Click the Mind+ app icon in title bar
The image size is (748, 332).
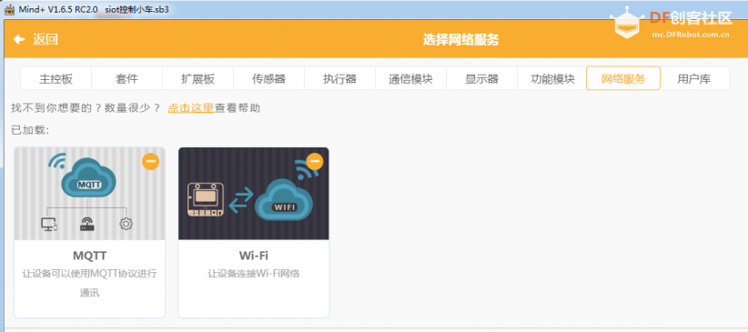click(9, 9)
